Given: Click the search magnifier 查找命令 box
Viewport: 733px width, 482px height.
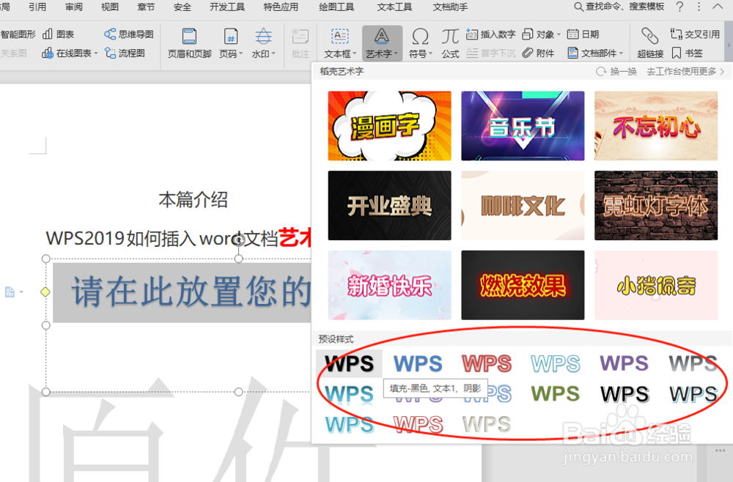Looking at the screenshot, I should click(619, 7).
